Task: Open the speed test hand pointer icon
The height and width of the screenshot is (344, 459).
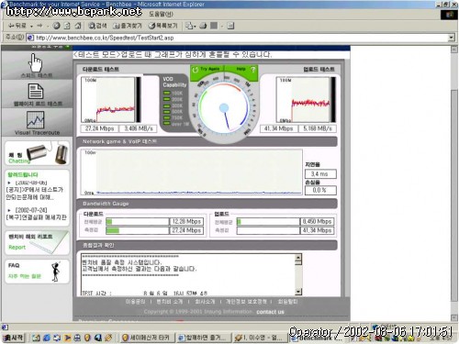Action: tap(36, 62)
